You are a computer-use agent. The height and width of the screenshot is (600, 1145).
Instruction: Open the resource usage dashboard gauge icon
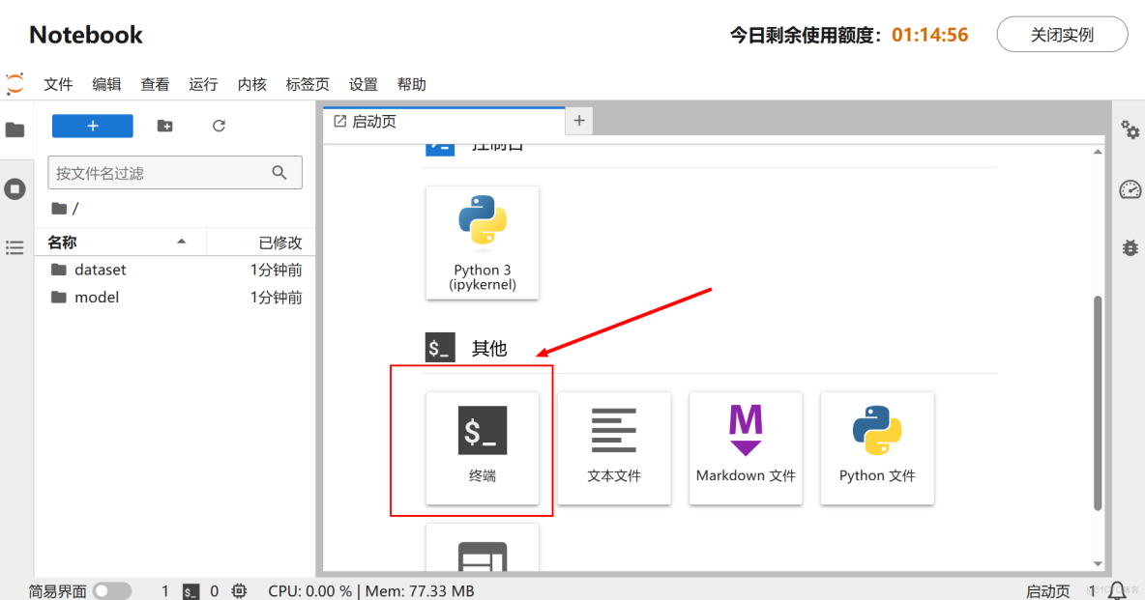pyautogui.click(x=1130, y=188)
